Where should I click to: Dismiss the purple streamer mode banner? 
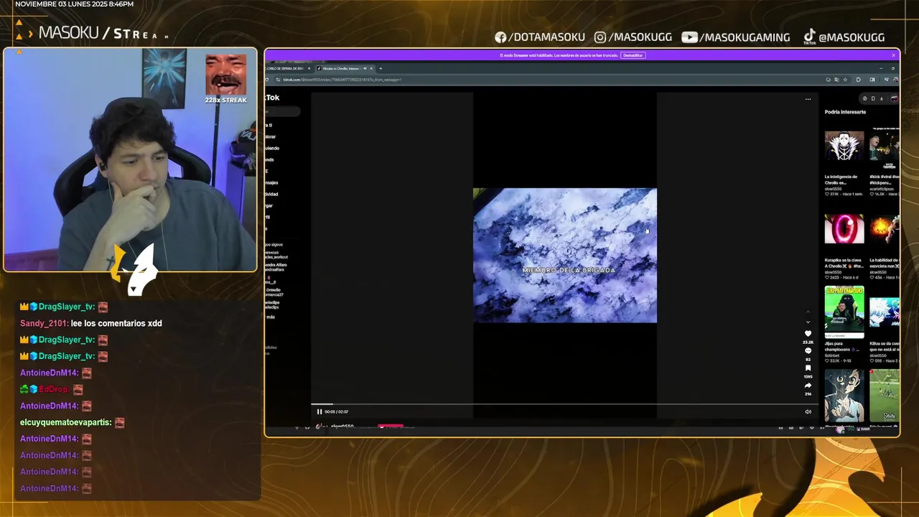point(894,55)
